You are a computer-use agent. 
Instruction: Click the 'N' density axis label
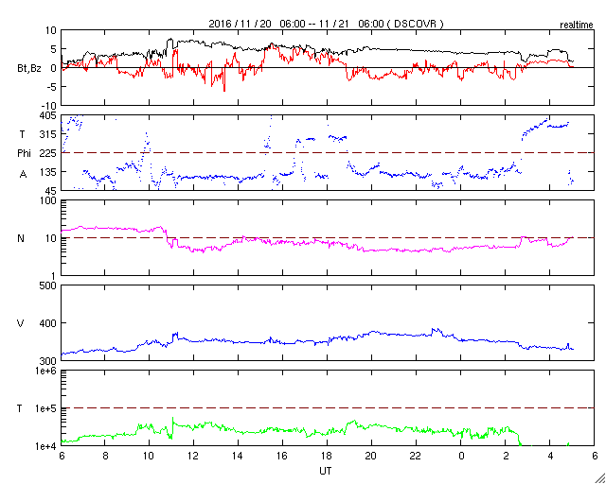(x=21, y=238)
